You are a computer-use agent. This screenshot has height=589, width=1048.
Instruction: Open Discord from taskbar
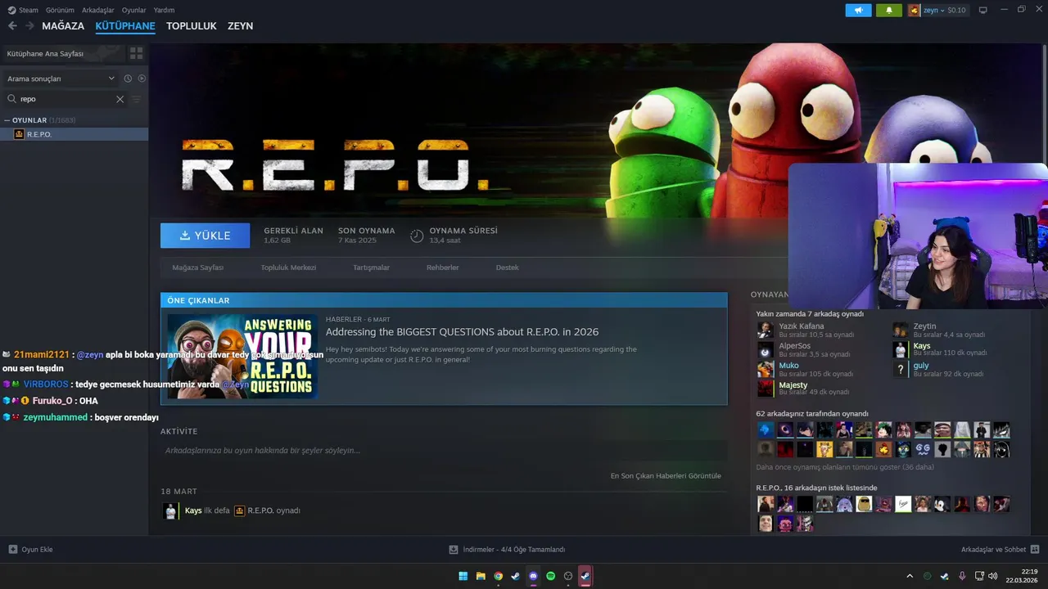(x=533, y=576)
